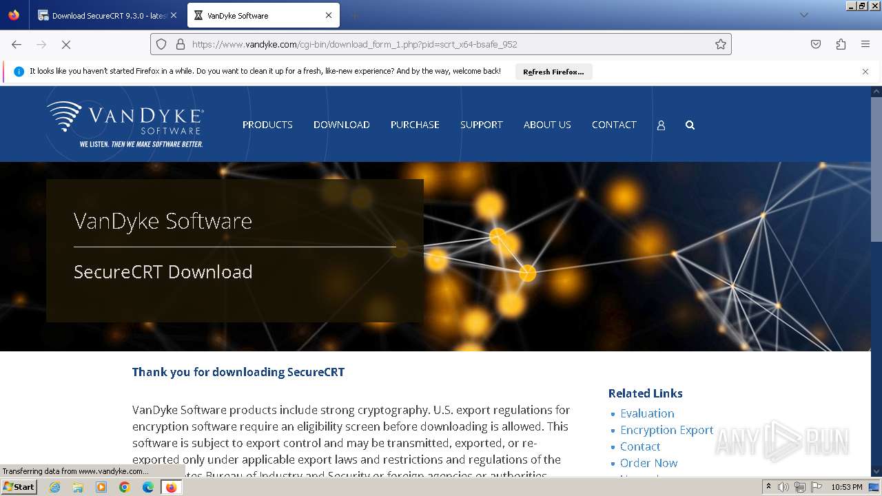The image size is (882, 496).
Task: Launch Microsoft Edge from taskbar
Action: [148, 487]
